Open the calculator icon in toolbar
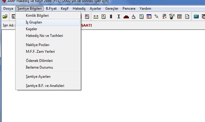 [x=196, y=16]
